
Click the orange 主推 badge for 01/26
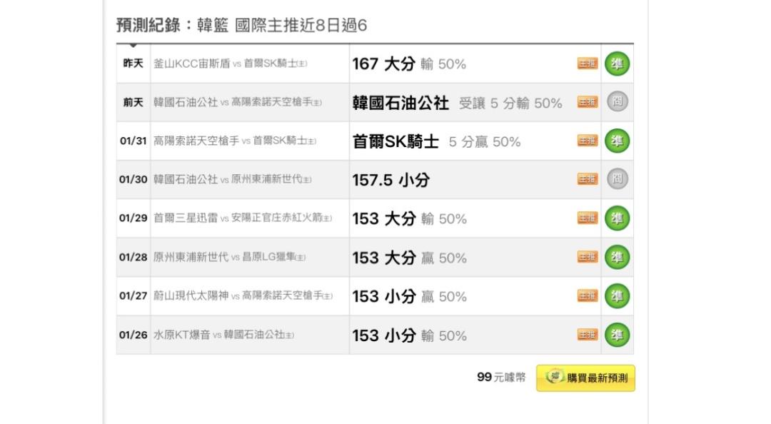point(588,335)
